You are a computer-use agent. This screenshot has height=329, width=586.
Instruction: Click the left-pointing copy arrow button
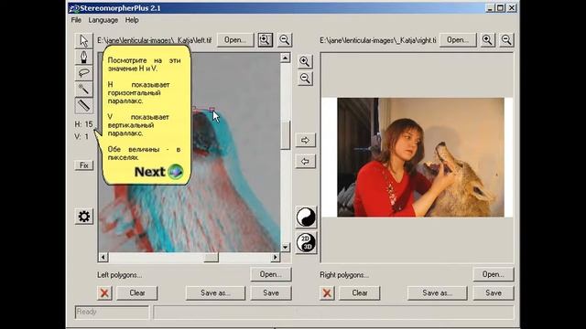coord(305,162)
